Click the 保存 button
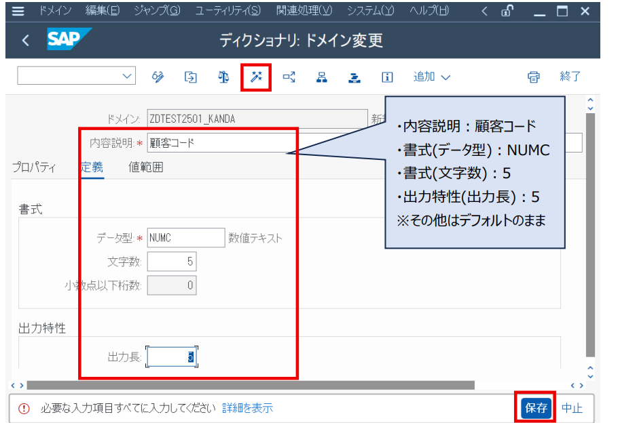 point(536,407)
